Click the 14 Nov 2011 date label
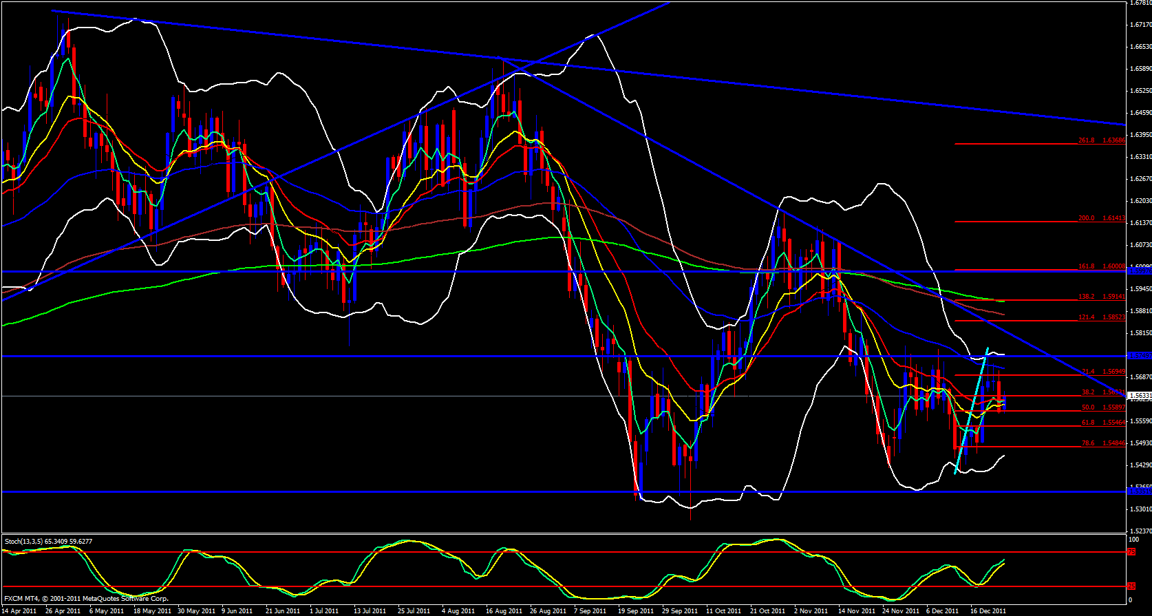The image size is (1152, 616). [x=855, y=610]
